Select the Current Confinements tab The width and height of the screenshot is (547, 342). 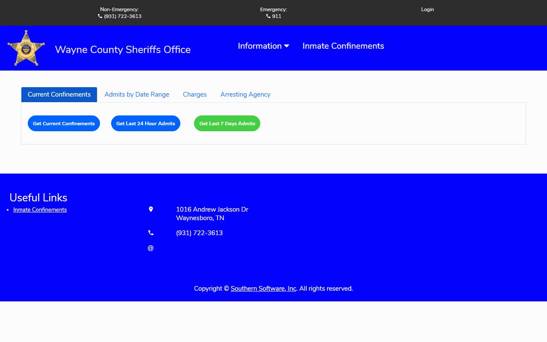click(x=59, y=94)
